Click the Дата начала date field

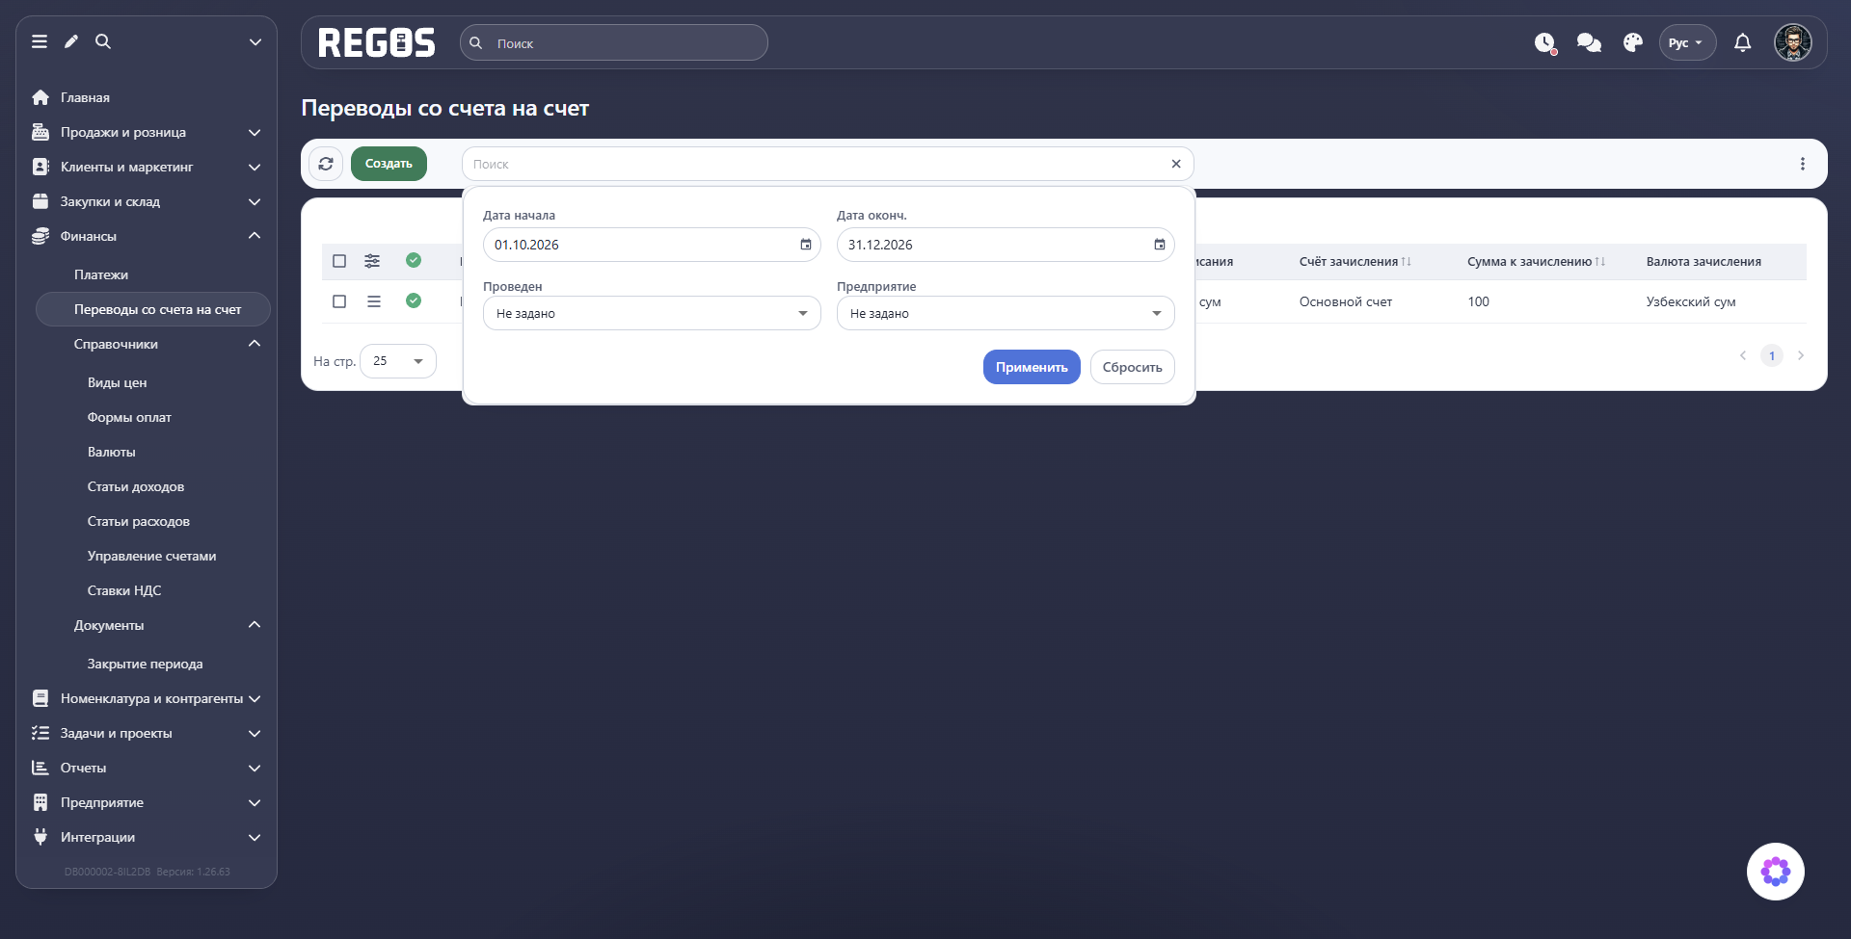click(652, 245)
